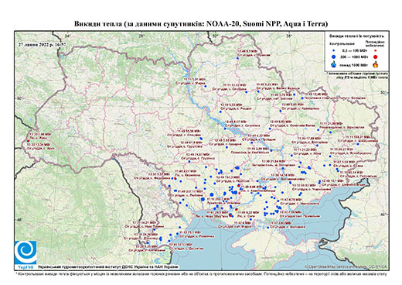
Task: Open the OpenStreetMap contributors attribution
Action: tap(346, 266)
